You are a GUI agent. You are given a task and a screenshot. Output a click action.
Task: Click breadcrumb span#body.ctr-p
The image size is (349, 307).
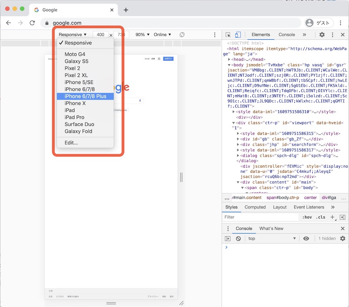click(x=283, y=198)
